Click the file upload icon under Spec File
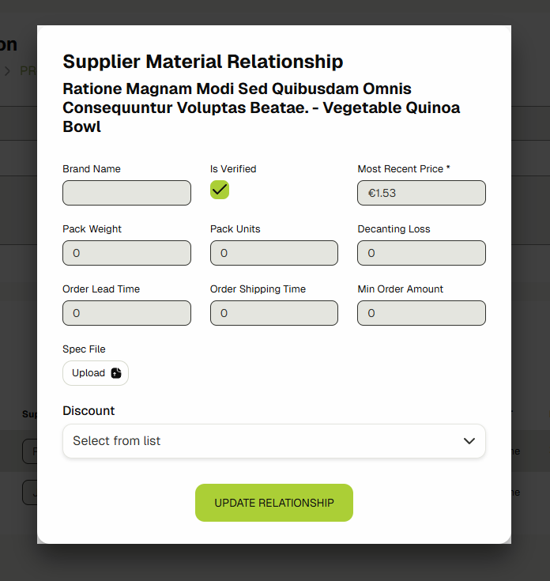The width and height of the screenshot is (550, 581). tap(116, 373)
